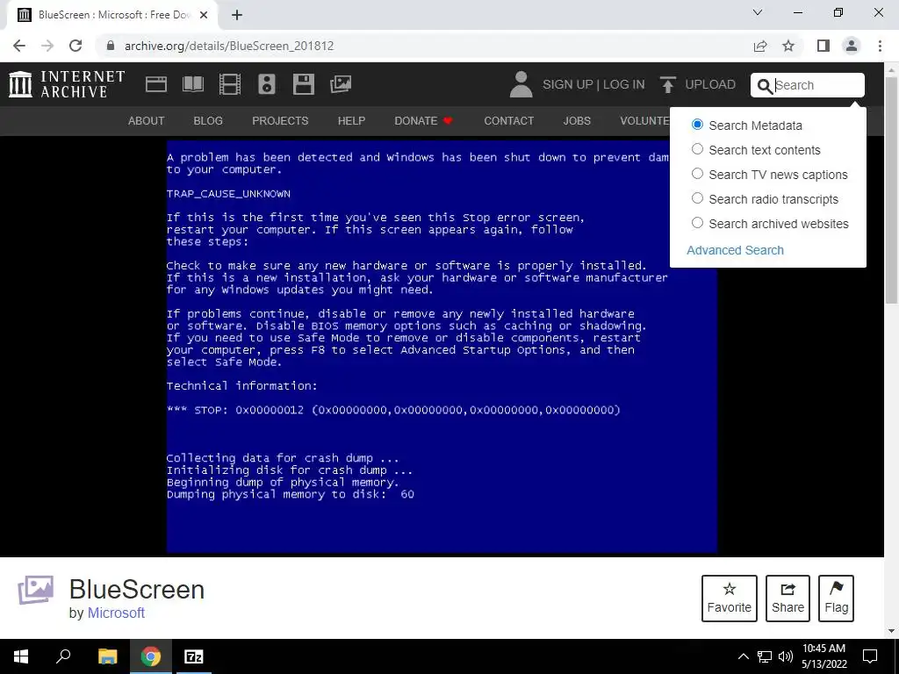Open the Video film strip icon
Viewport: 899px width, 674px height.
pos(230,84)
